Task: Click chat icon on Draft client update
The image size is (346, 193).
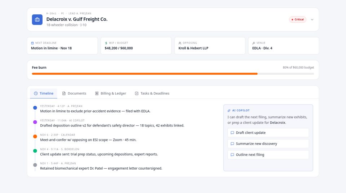Action: tap(232, 133)
